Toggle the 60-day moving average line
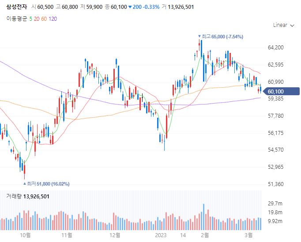The image size is (301, 242). pos(44,19)
